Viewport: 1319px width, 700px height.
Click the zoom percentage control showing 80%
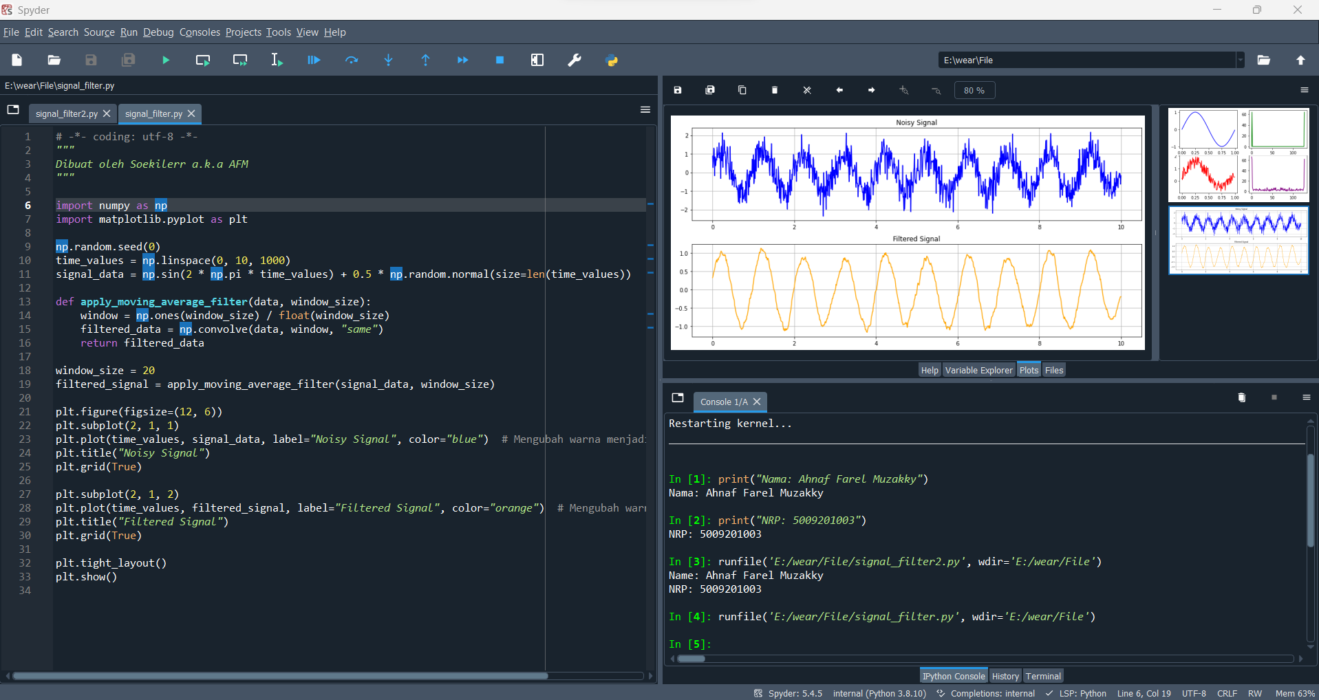pos(974,90)
